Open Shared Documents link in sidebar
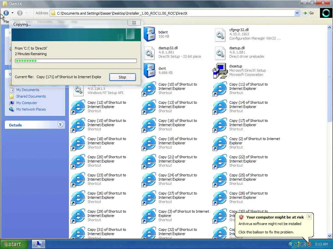Screen dimensions: 333x249 (x=31, y=96)
